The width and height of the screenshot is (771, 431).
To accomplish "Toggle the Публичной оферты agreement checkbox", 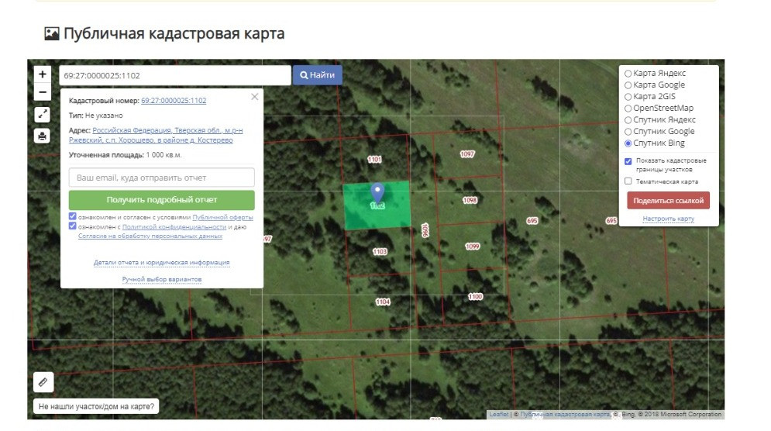I will (x=73, y=216).
